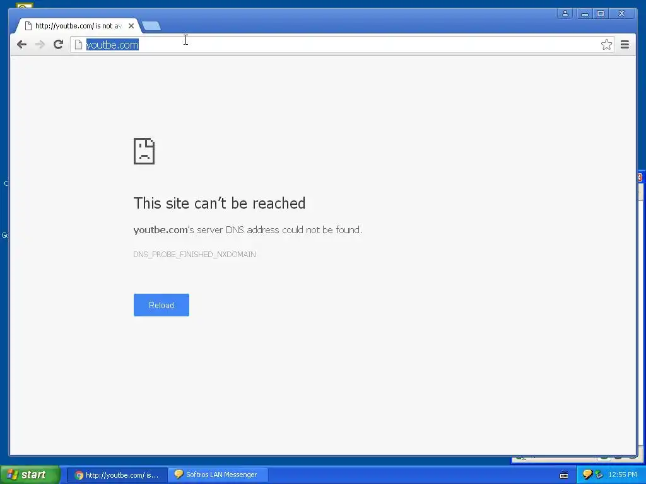
Task: Close the youtbe.com tab
Action: [131, 26]
